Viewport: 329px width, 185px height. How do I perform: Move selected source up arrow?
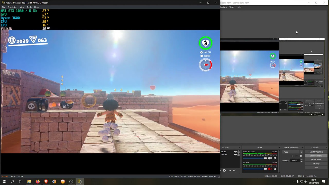point(230,170)
